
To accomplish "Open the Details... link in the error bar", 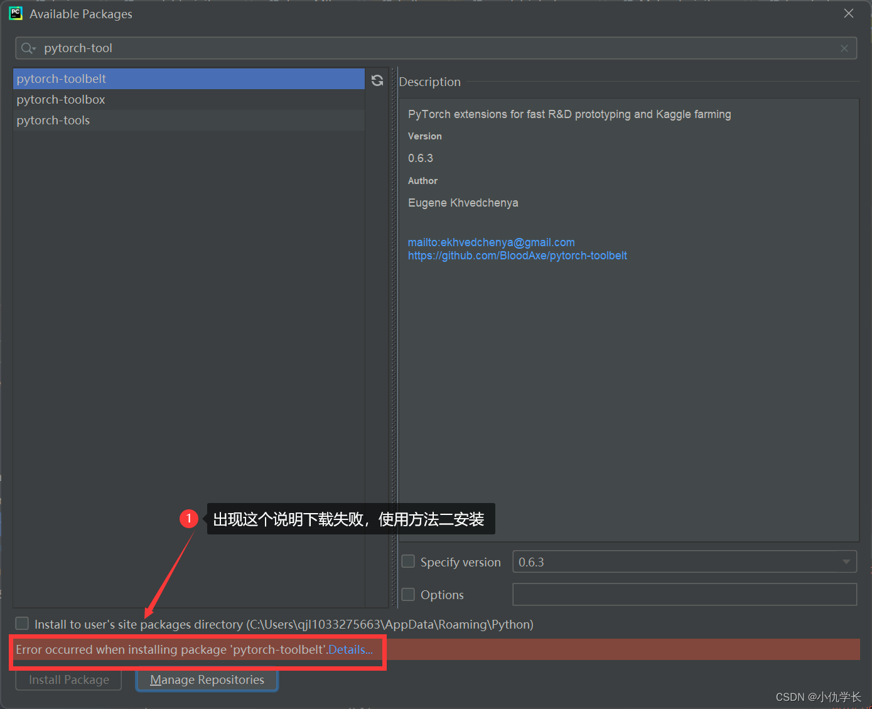I will coord(351,649).
